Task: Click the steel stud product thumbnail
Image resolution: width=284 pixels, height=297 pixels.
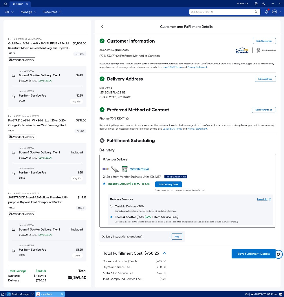Action: click(x=115, y=169)
